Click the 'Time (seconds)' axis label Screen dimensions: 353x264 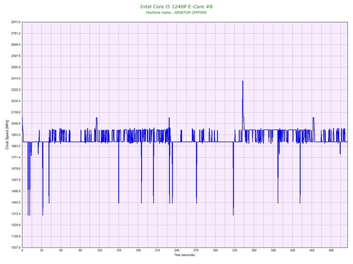point(184,255)
